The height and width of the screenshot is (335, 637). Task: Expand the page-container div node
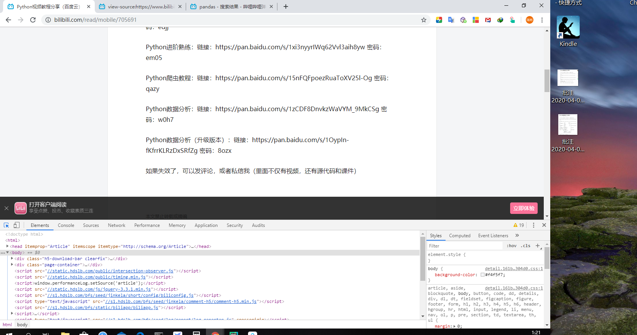click(12, 265)
